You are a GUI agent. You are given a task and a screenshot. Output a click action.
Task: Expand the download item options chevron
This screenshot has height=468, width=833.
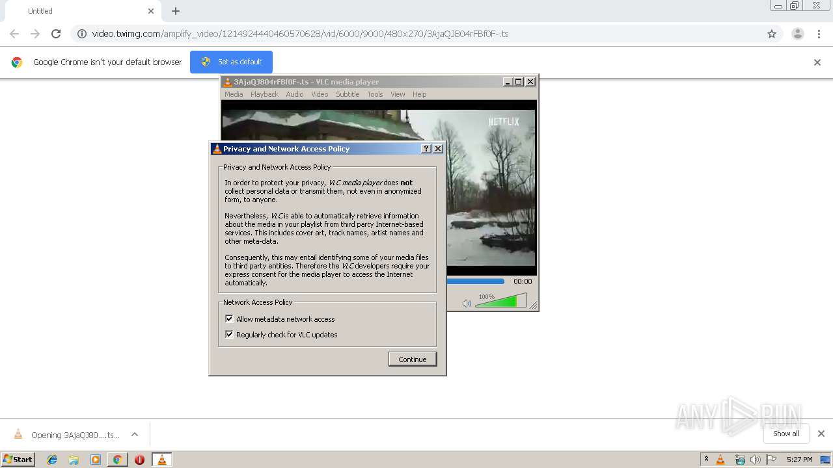click(x=135, y=434)
